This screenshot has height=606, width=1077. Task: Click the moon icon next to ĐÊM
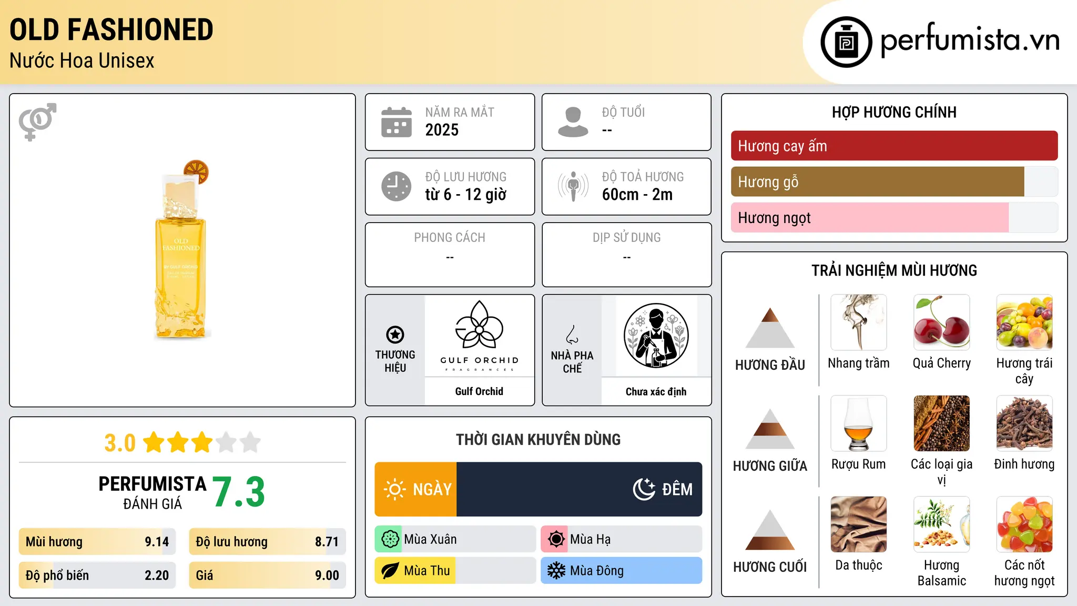644,489
